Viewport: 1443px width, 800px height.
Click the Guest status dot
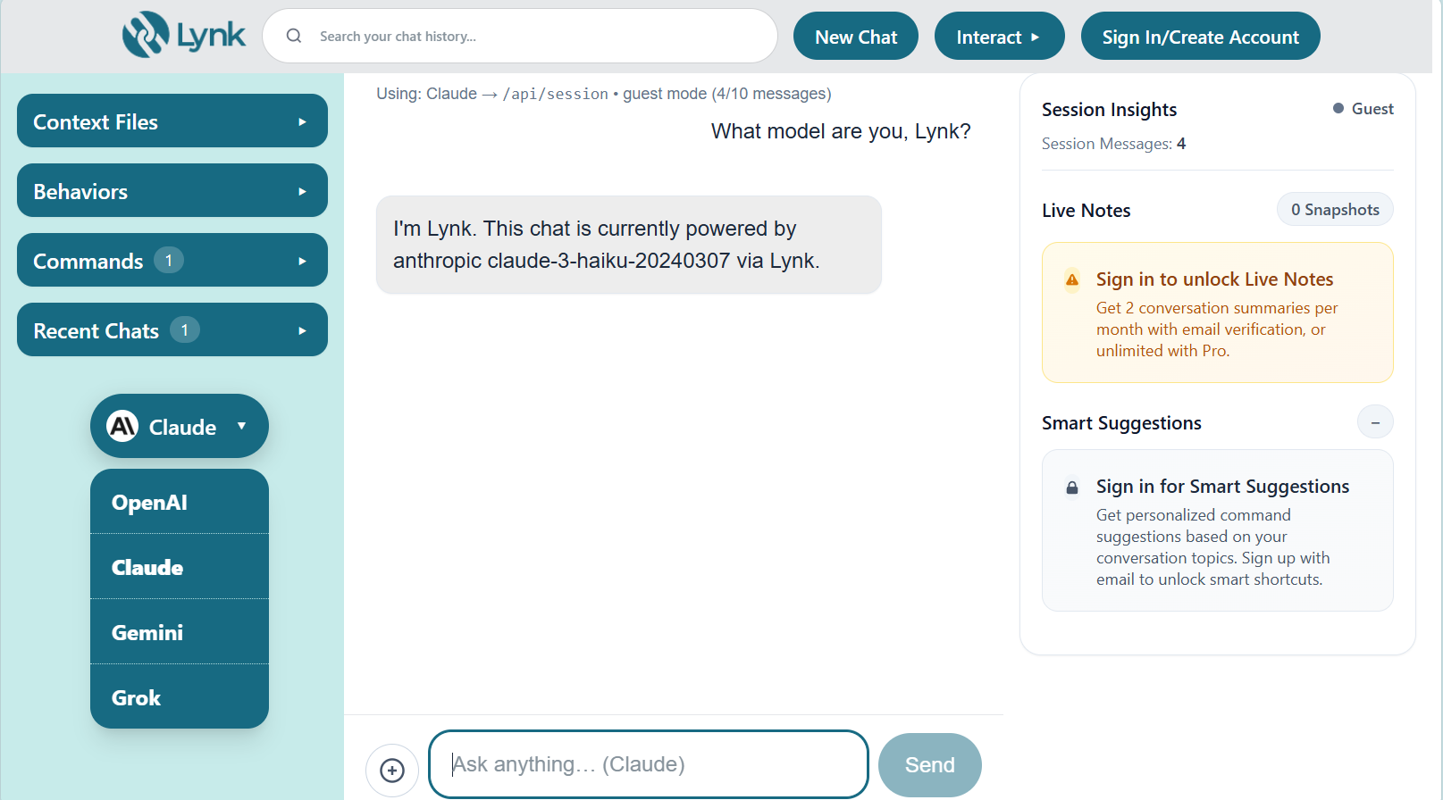(1338, 108)
